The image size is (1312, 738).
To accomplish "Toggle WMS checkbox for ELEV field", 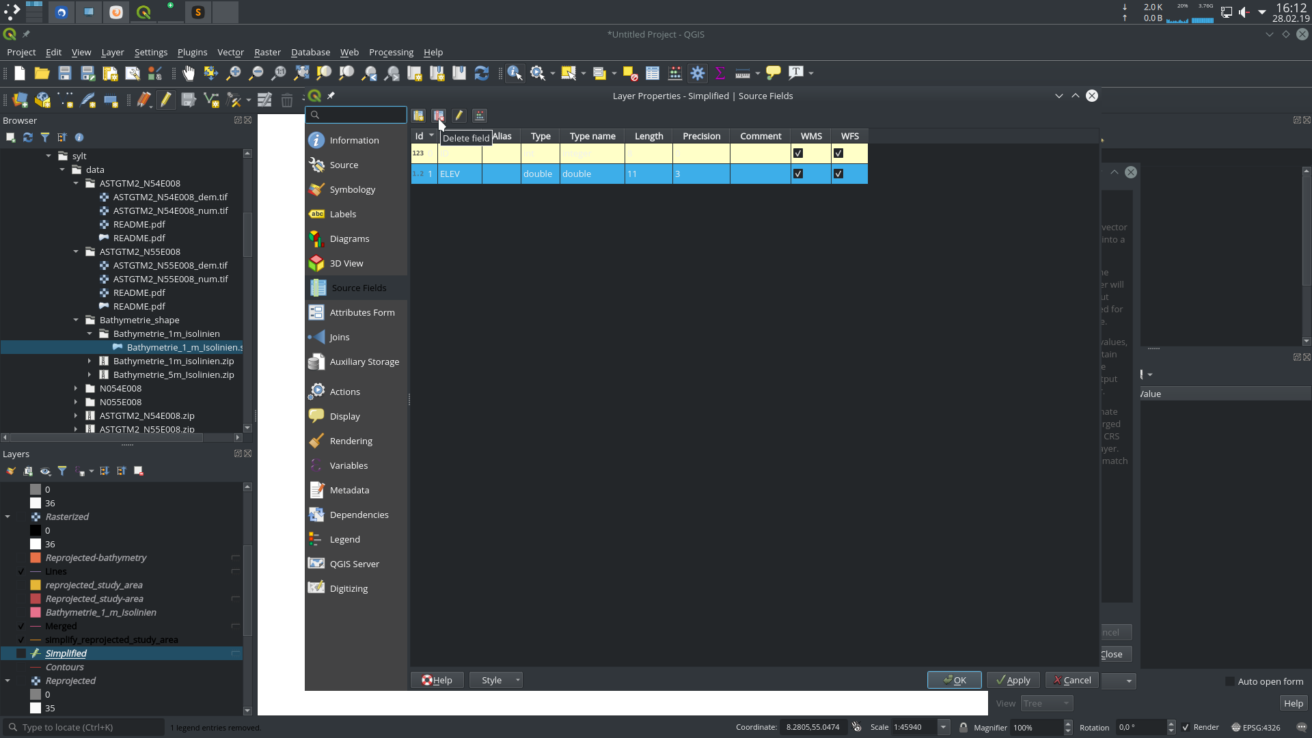I will [x=797, y=173].
